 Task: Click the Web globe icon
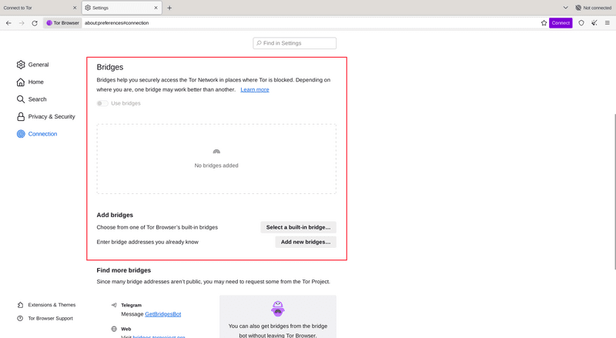[x=114, y=329]
